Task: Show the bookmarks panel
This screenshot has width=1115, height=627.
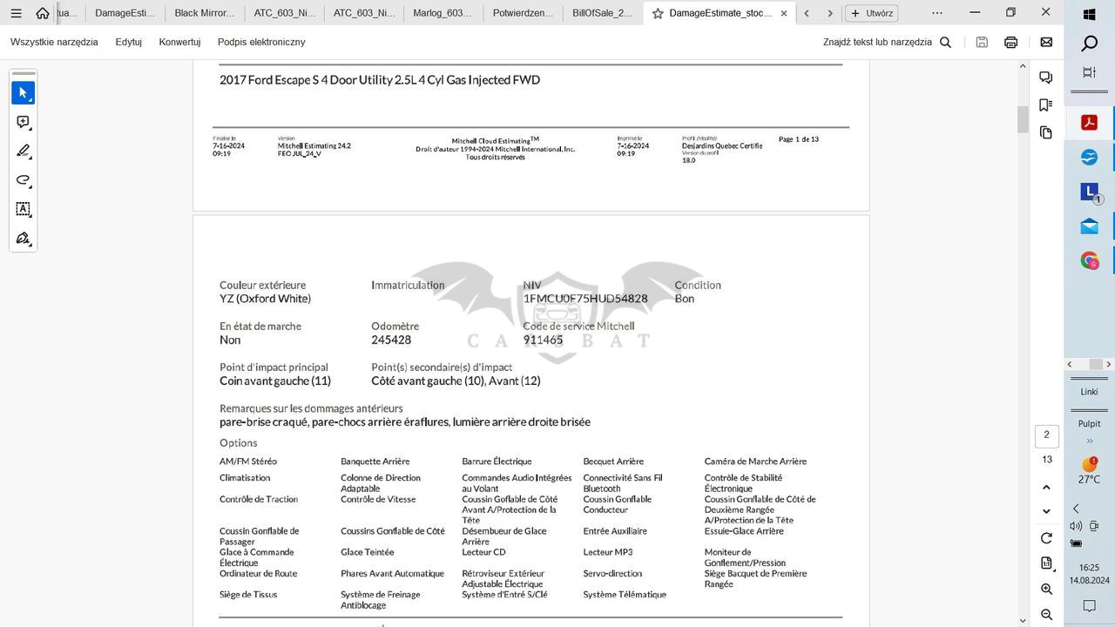Action: 1046,105
